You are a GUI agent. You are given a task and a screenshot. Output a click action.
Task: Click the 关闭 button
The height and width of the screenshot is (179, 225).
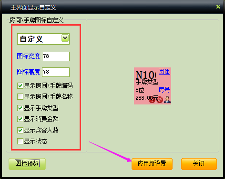click(199, 164)
